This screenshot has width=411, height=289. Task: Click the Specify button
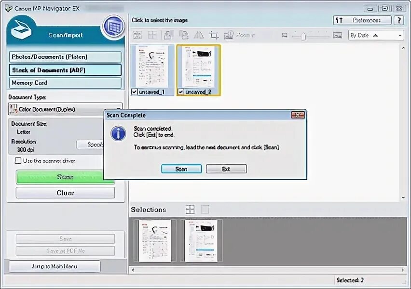pyautogui.click(x=90, y=144)
